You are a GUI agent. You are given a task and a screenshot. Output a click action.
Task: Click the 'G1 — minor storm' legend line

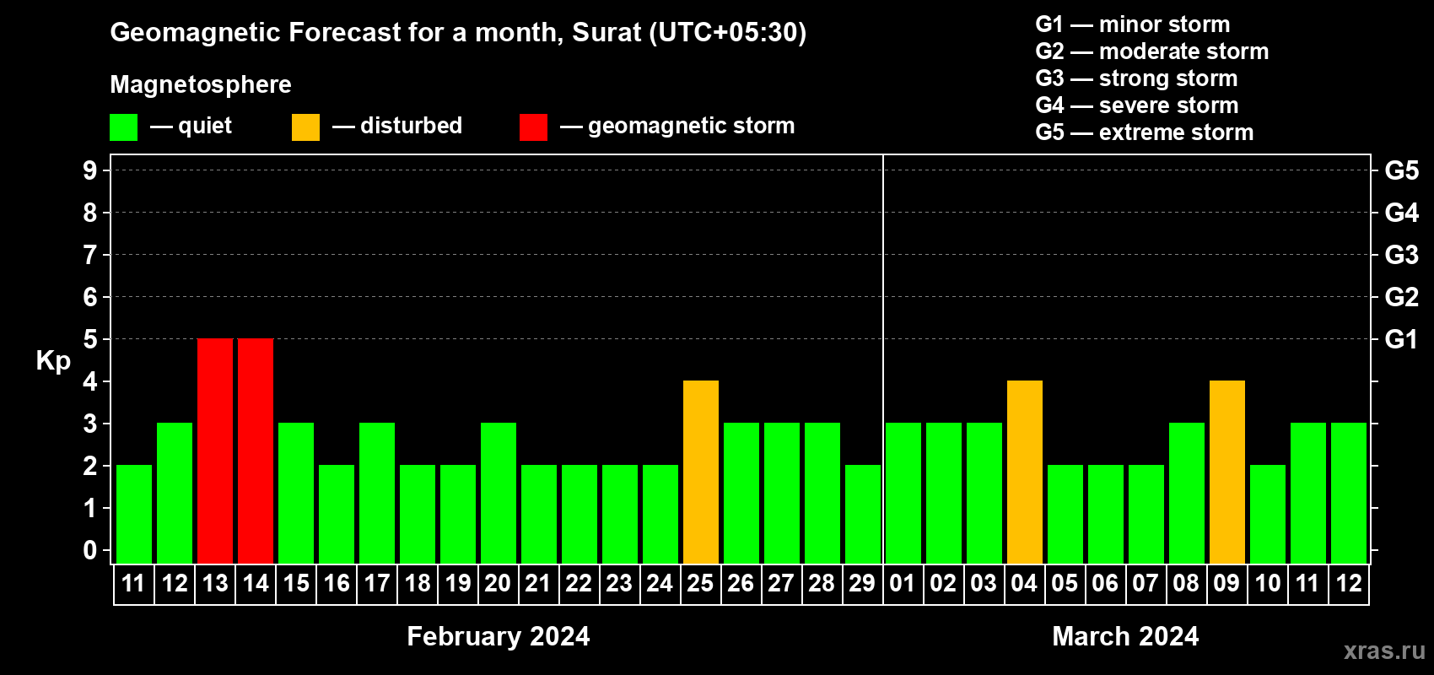click(x=1133, y=24)
